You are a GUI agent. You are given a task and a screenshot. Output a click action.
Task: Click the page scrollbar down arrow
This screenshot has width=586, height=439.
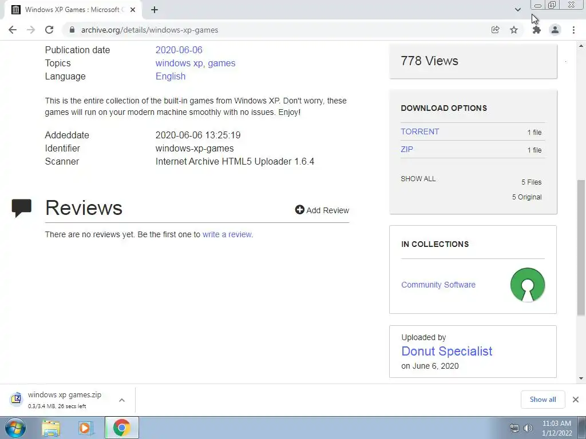(x=581, y=378)
